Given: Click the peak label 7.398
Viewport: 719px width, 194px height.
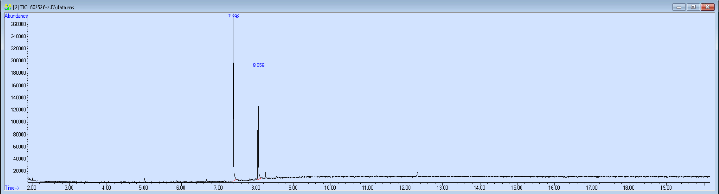Looking at the screenshot, I should 234,17.
